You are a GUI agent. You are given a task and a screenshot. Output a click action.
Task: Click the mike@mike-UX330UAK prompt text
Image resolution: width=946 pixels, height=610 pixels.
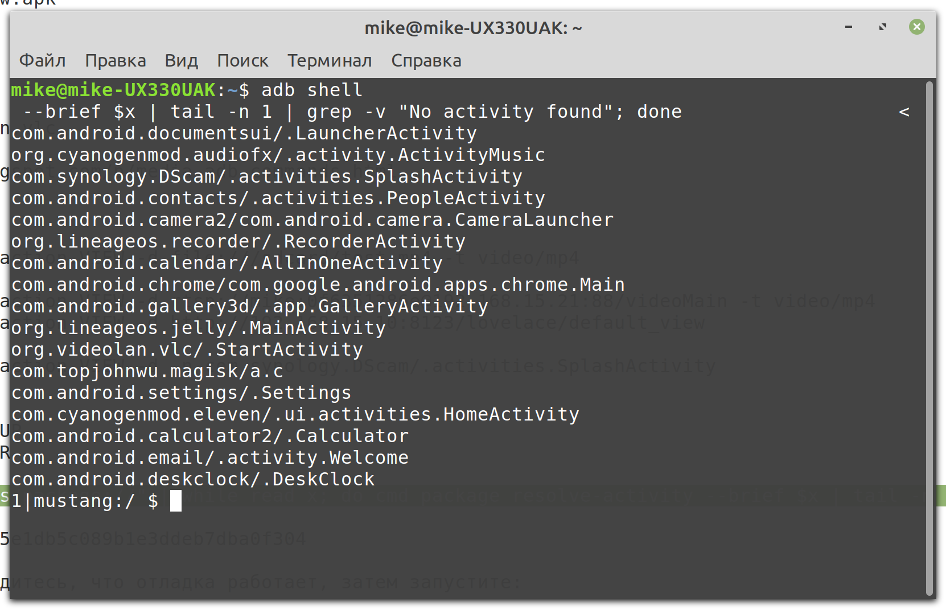coord(113,90)
